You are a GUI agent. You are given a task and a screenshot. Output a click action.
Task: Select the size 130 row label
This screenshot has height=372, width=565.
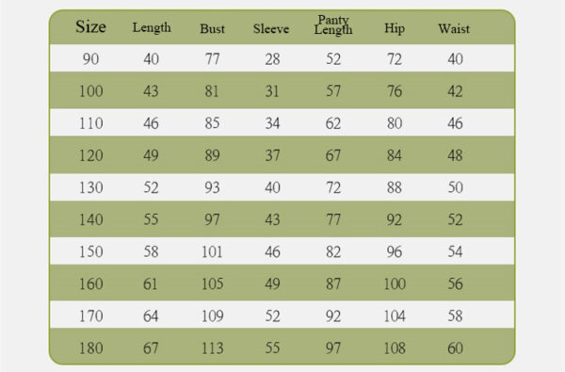click(x=90, y=187)
